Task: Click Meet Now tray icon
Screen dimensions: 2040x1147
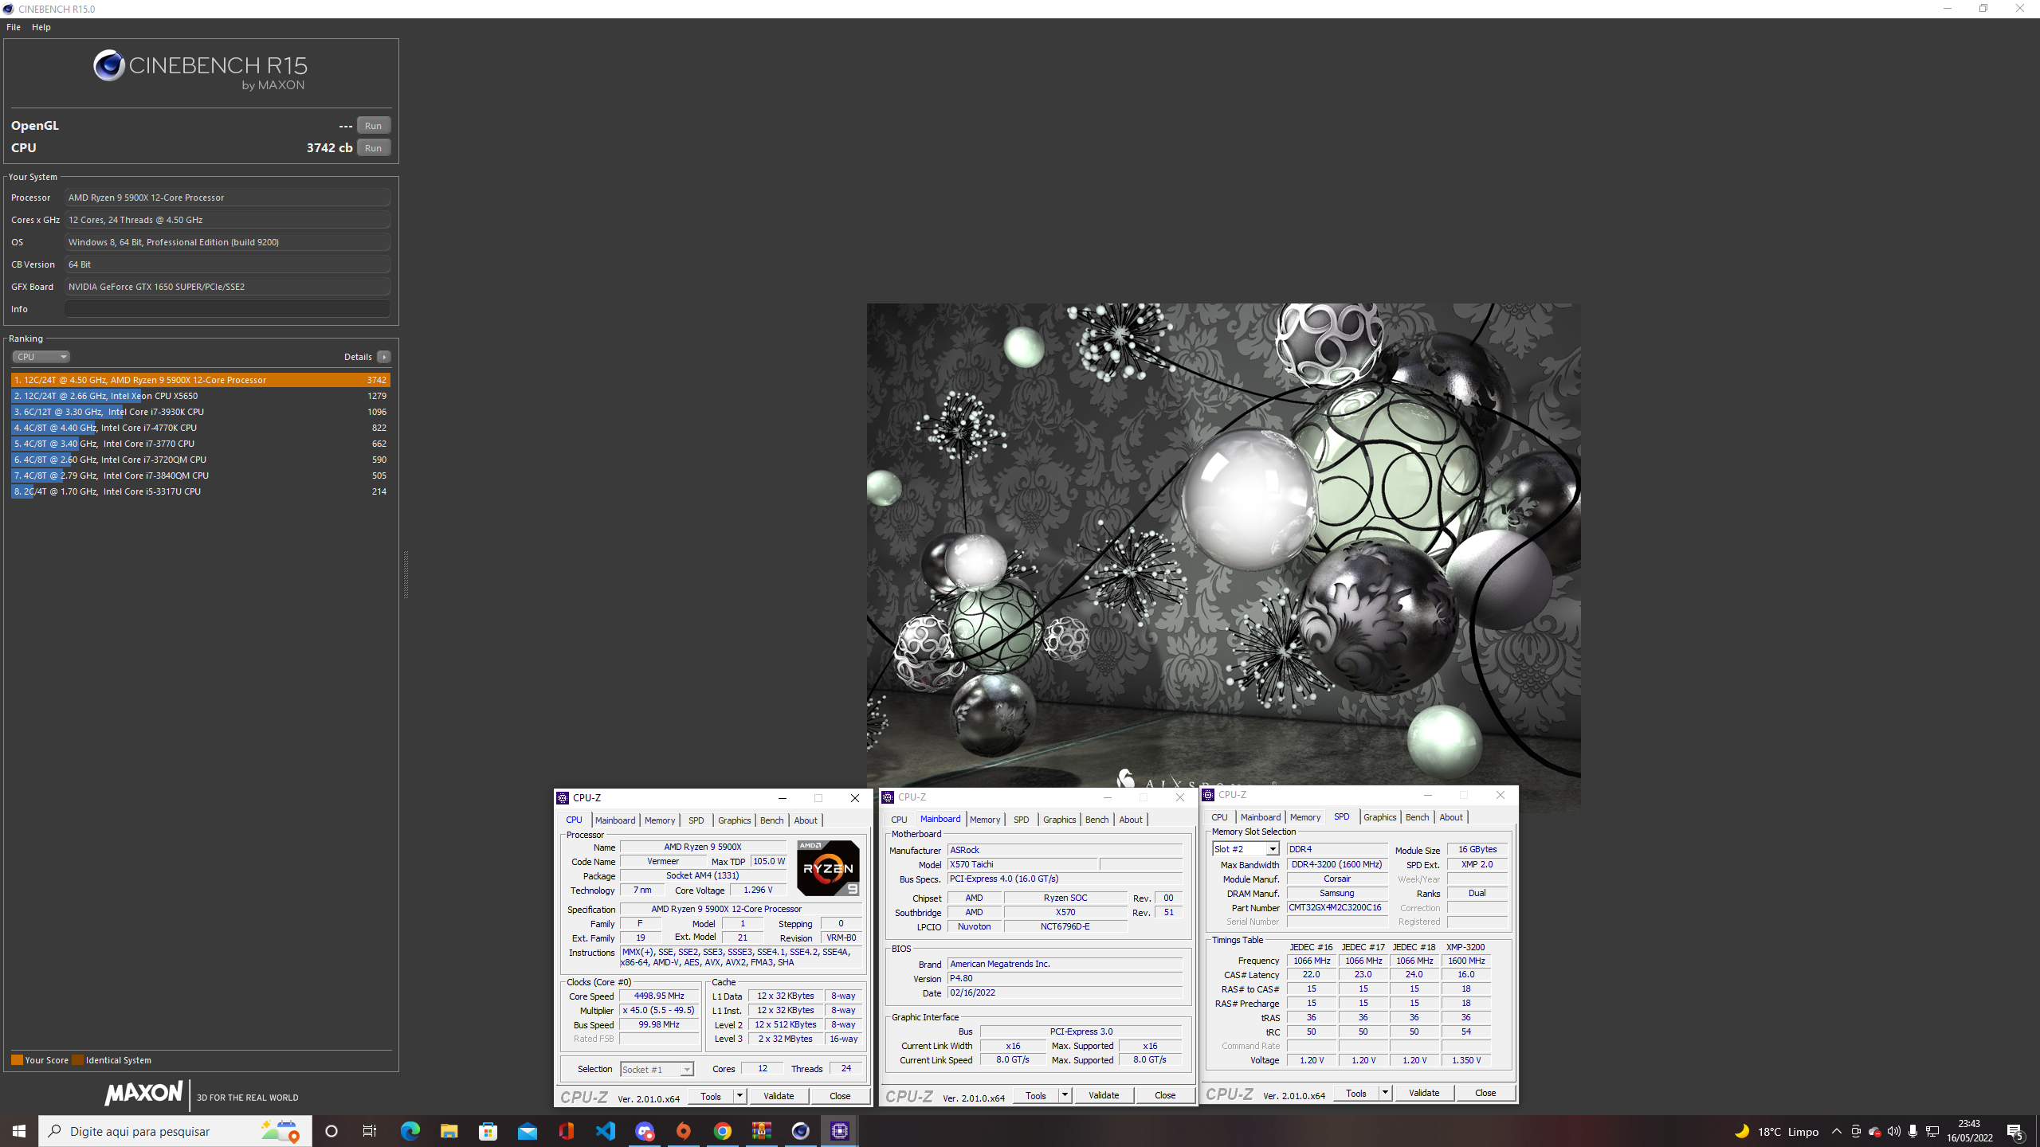Action: point(1856,1131)
